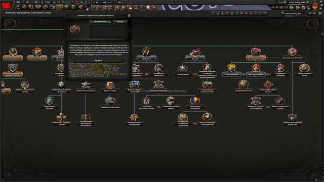Screen dimensions: 324x182
Task: Select the Советско-японский пакт против США focus
Action: coord(293,120)
